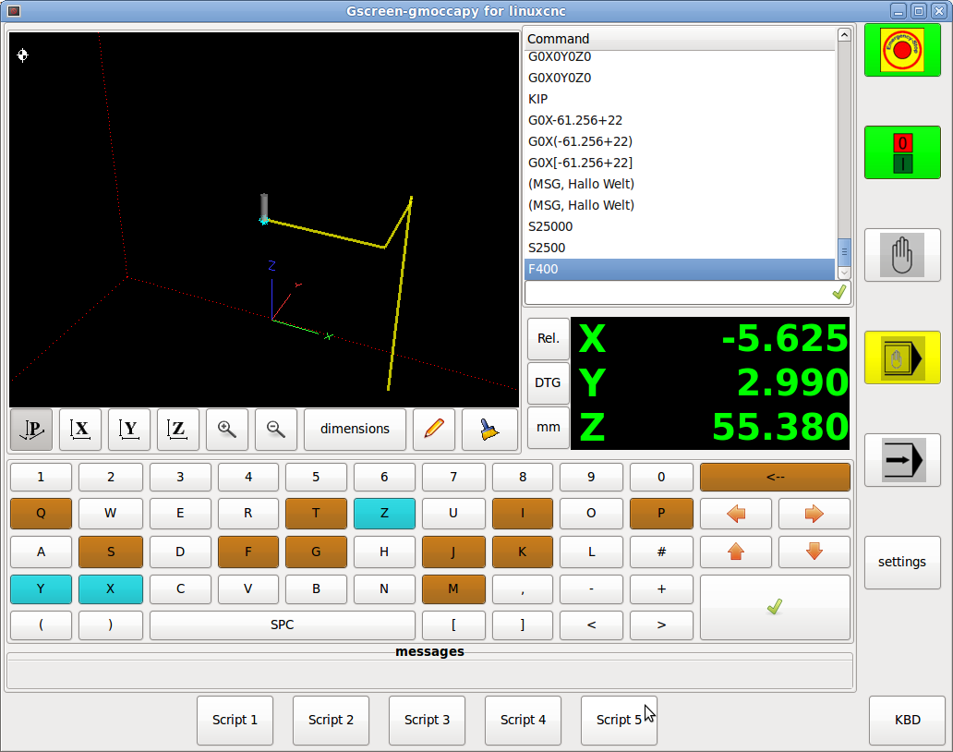
Task: Select the KIP history entry
Action: [680, 99]
